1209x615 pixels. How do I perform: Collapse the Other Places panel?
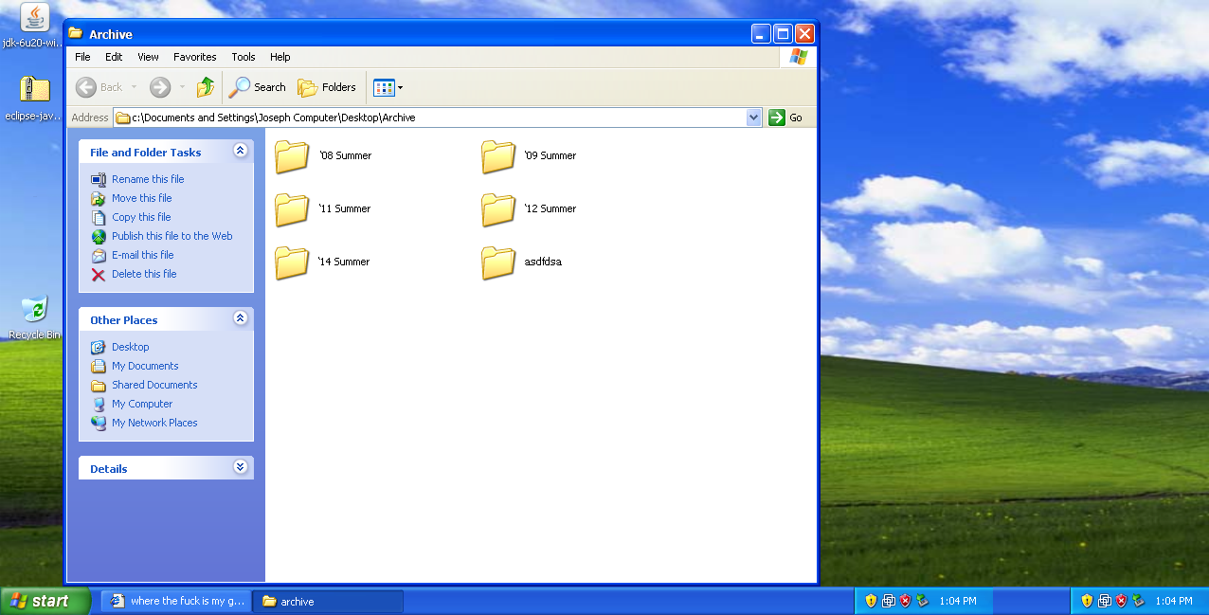(x=240, y=318)
